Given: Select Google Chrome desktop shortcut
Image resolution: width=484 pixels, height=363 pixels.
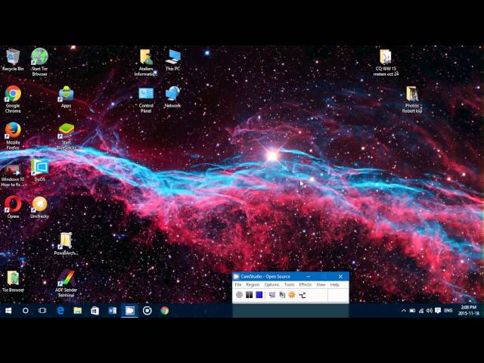Looking at the screenshot, I should [13, 99].
